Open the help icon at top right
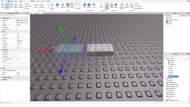Viewport: 190px width, 107px height. click(x=189, y=1)
